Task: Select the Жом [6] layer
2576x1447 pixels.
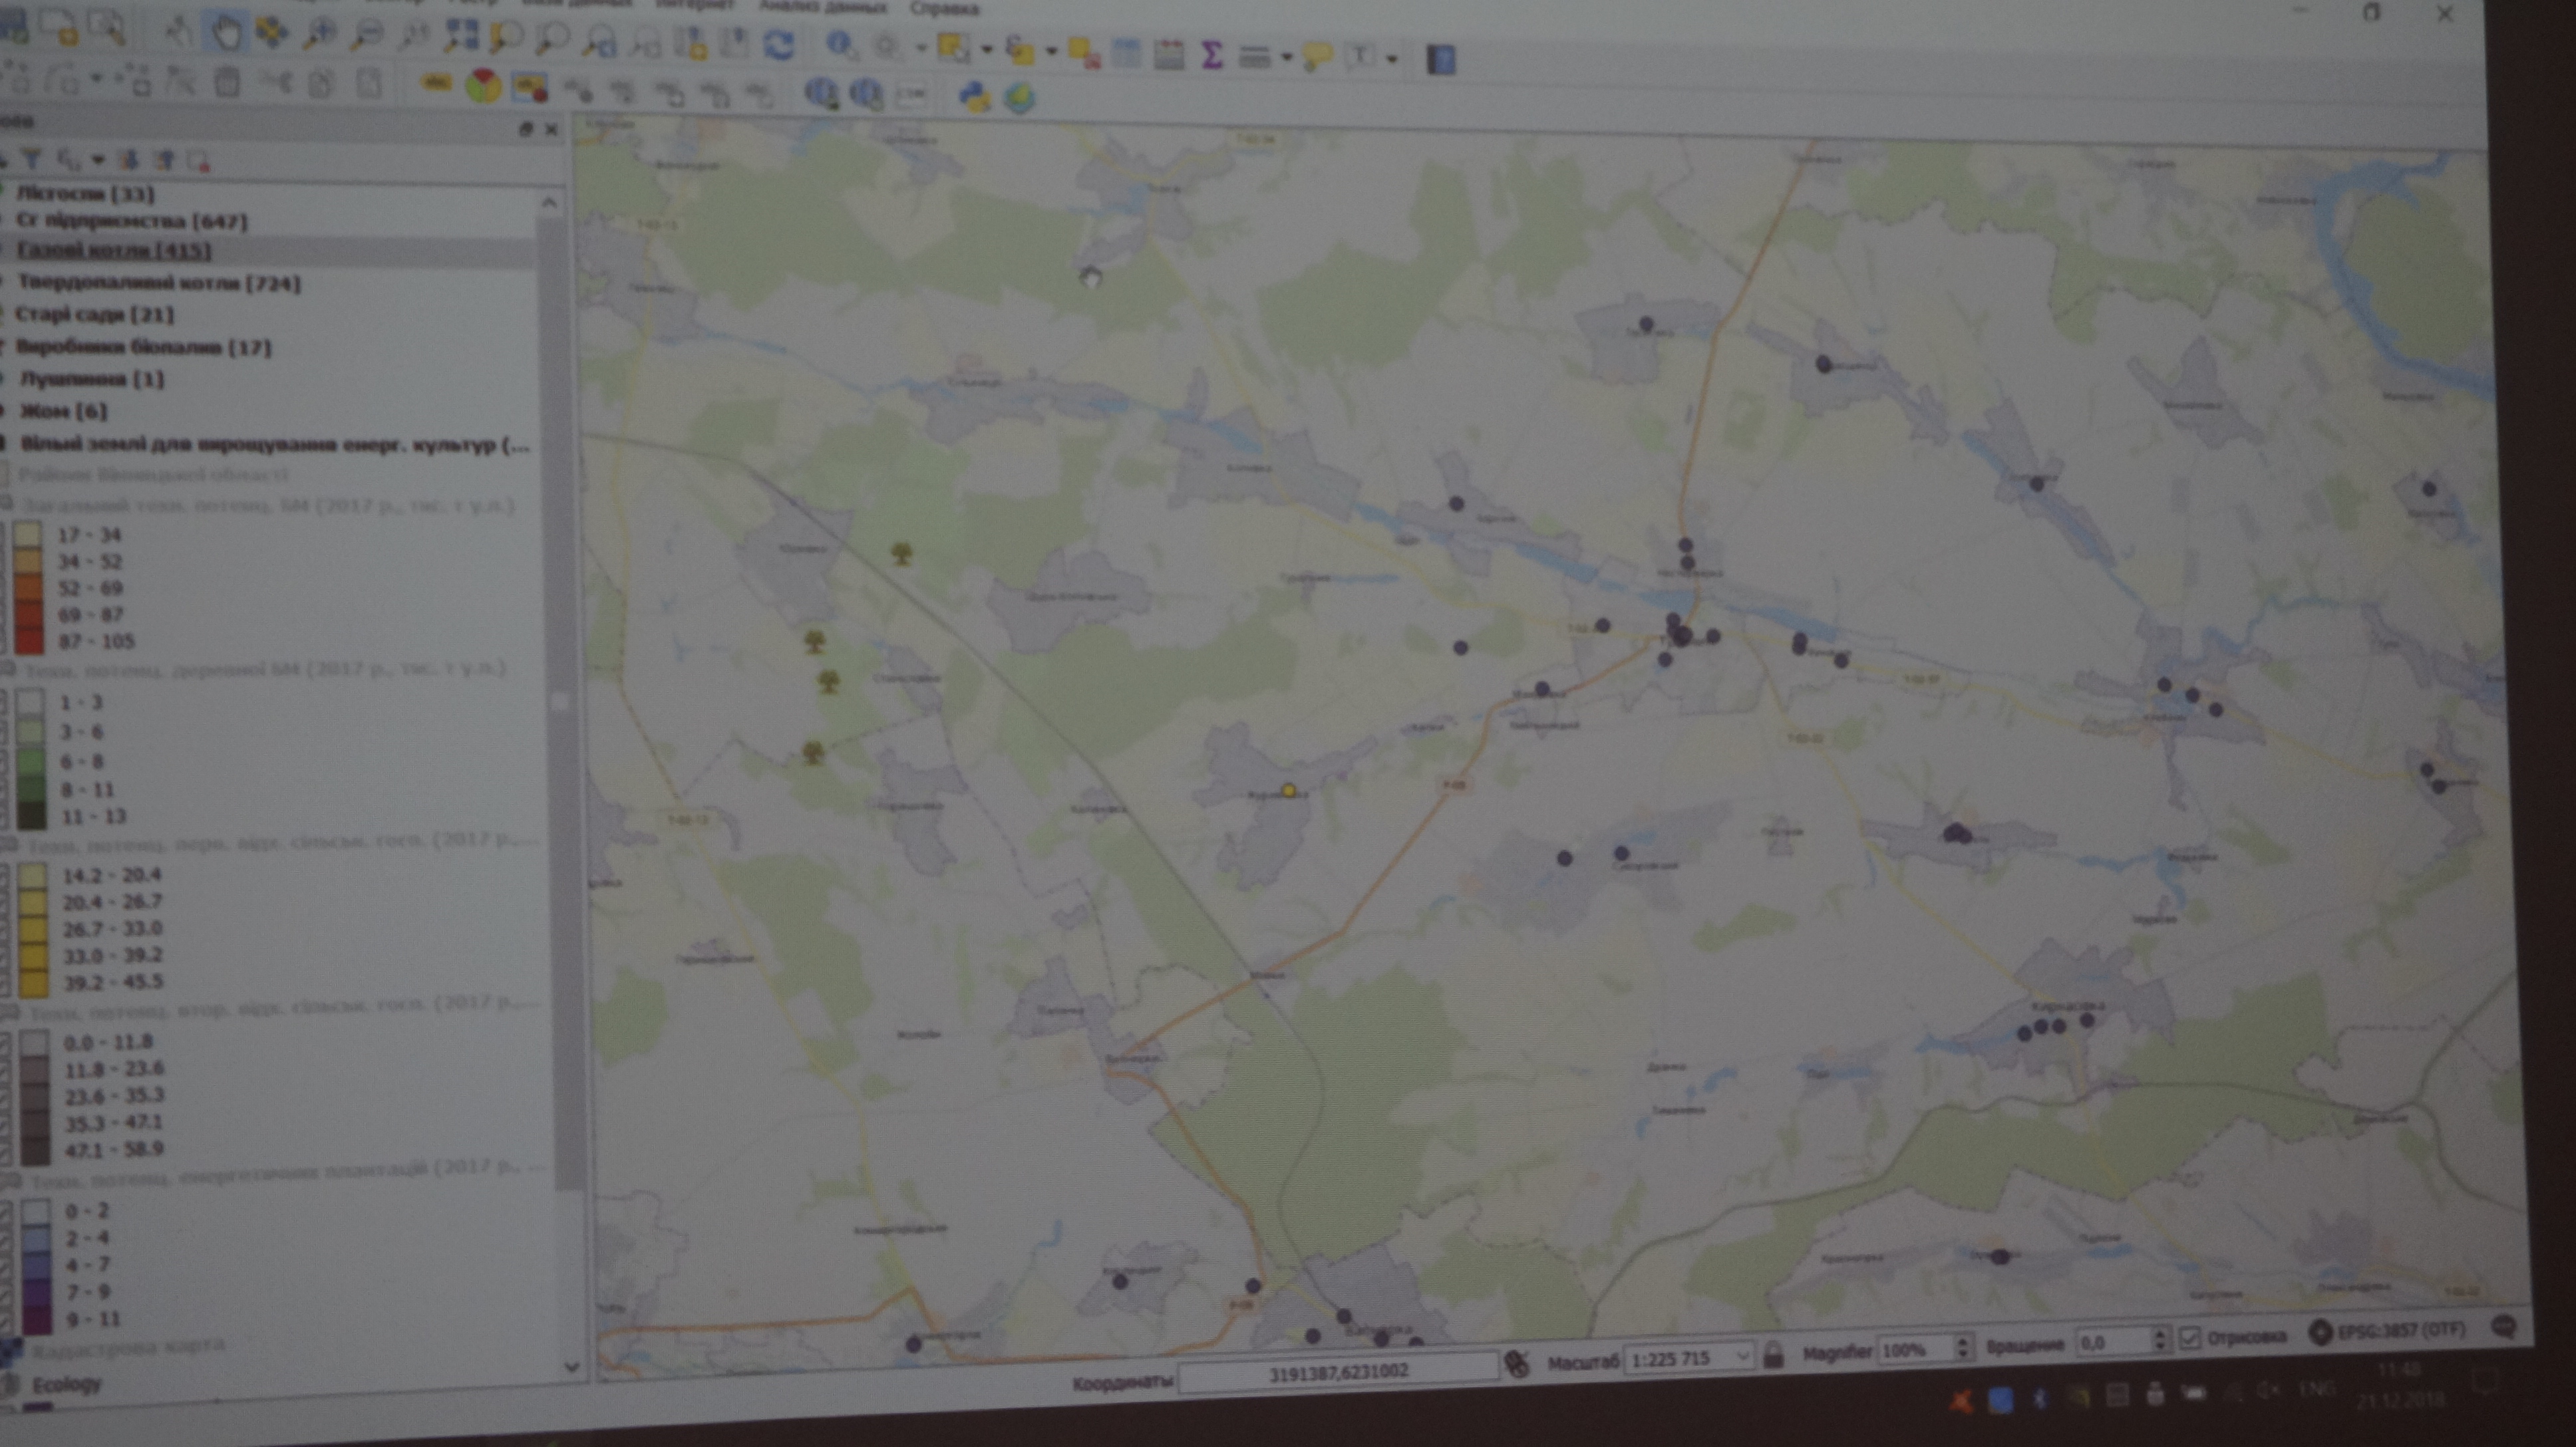Action: [x=63, y=410]
